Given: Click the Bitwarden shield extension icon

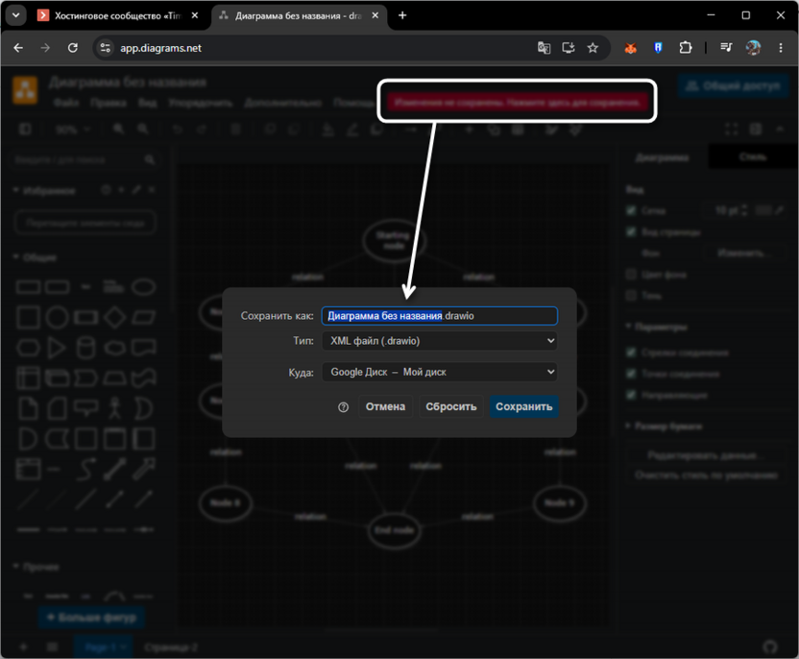Looking at the screenshot, I should click(658, 48).
